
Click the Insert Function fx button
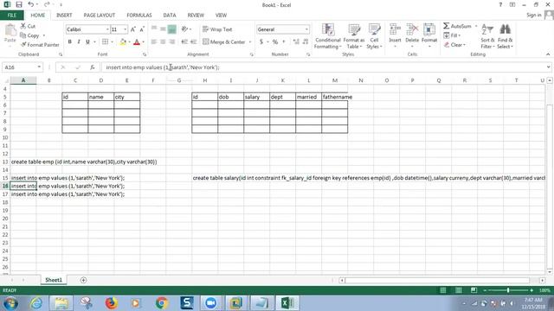(93, 67)
